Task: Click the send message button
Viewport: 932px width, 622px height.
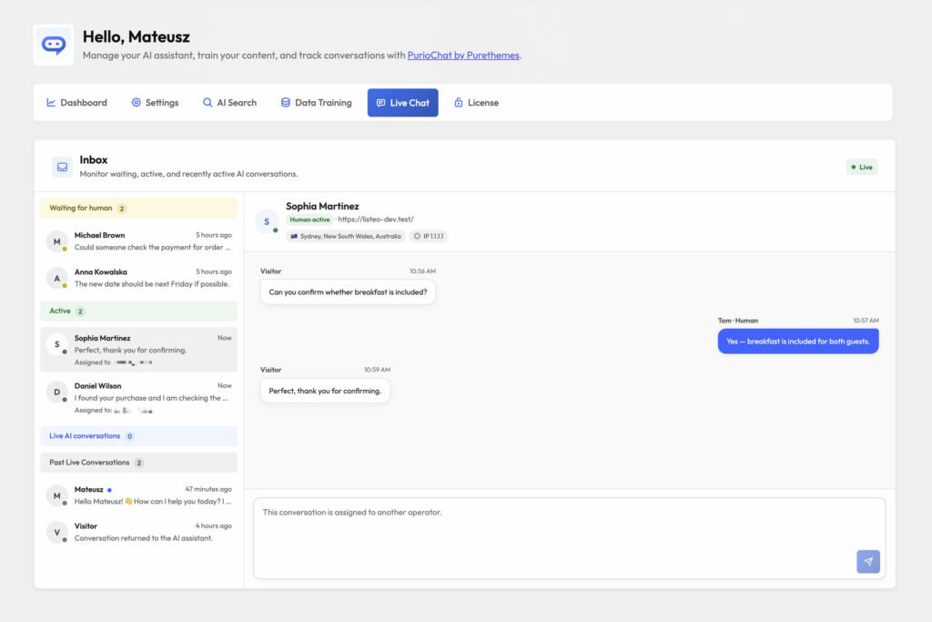Action: click(x=867, y=561)
